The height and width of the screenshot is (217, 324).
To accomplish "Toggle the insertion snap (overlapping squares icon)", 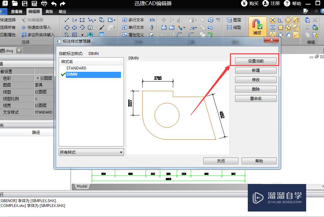I will [288, 27].
